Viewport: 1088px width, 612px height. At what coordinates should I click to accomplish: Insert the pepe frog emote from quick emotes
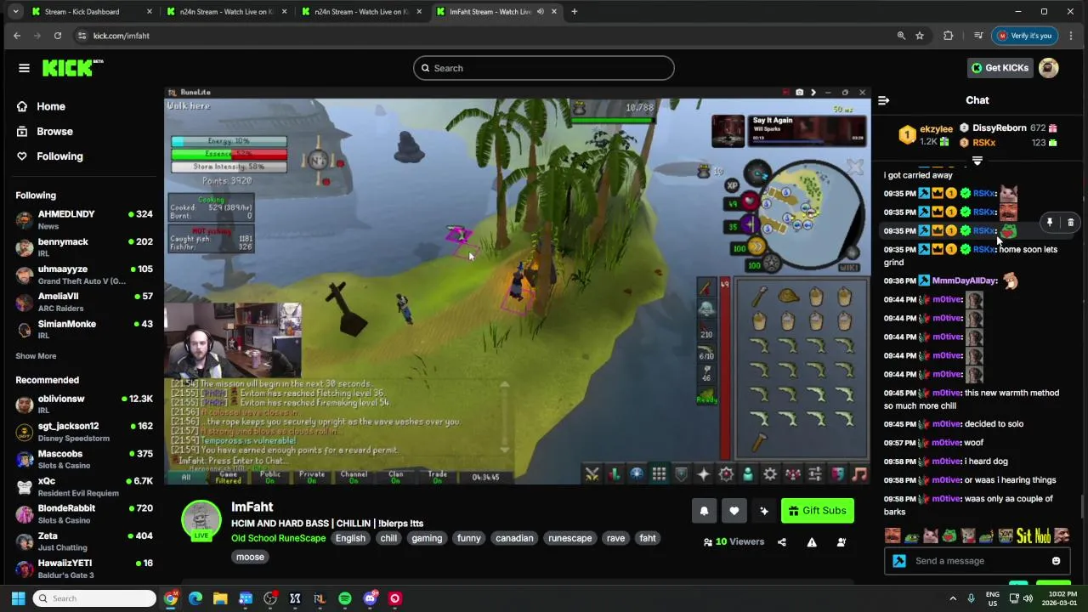[x=949, y=535]
